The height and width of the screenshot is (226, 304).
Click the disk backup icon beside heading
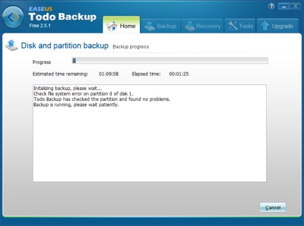click(12, 45)
